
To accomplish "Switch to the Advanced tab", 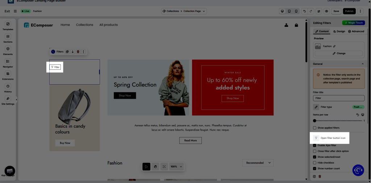I will 356,31.
